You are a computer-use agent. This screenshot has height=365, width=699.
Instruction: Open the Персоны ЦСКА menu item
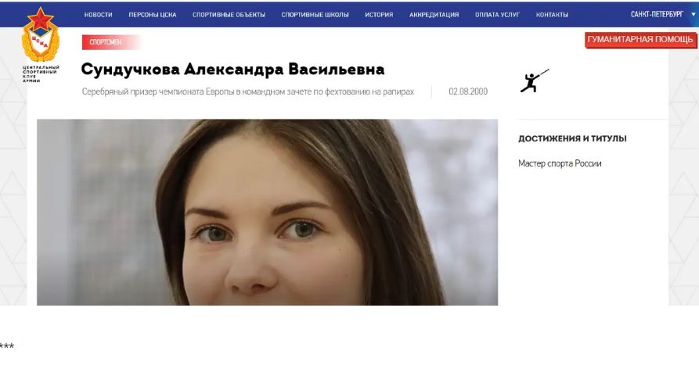pos(153,15)
